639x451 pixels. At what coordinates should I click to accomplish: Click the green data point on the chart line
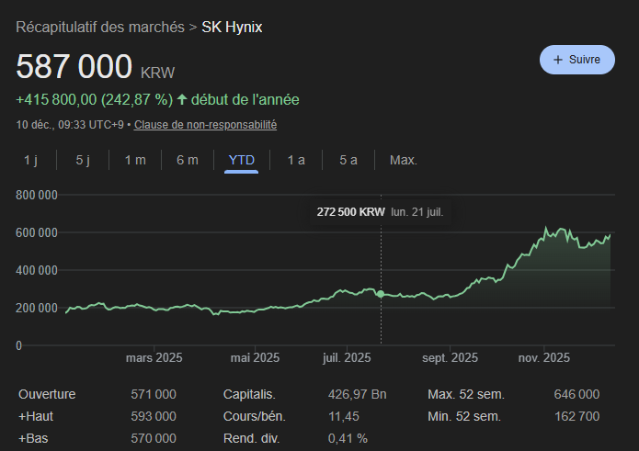click(x=381, y=293)
